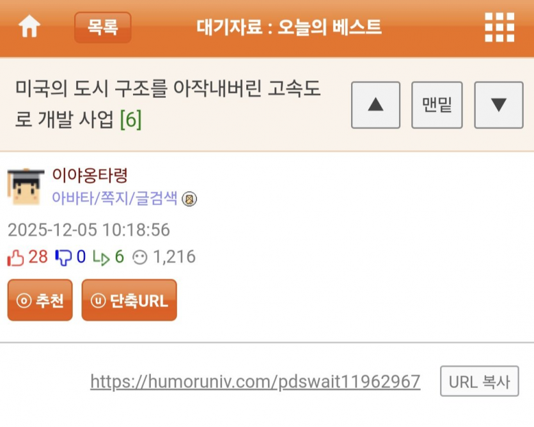Open the author's graduation cap avatar
This screenshot has height=427, width=534.
pyautogui.click(x=26, y=186)
